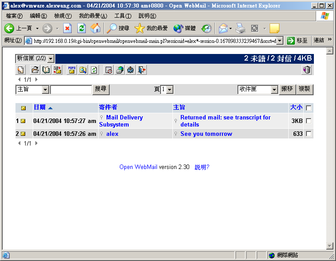Click the POP3 mail retrieval icon

71,70
